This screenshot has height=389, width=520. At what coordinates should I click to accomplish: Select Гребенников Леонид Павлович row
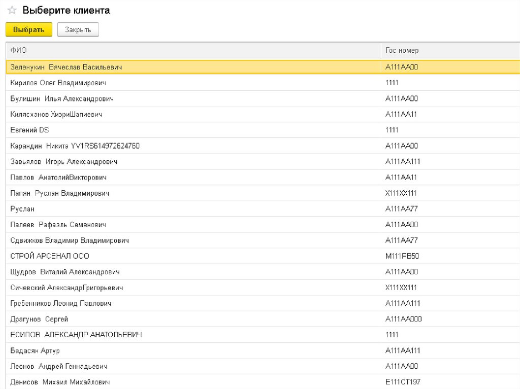coord(61,303)
